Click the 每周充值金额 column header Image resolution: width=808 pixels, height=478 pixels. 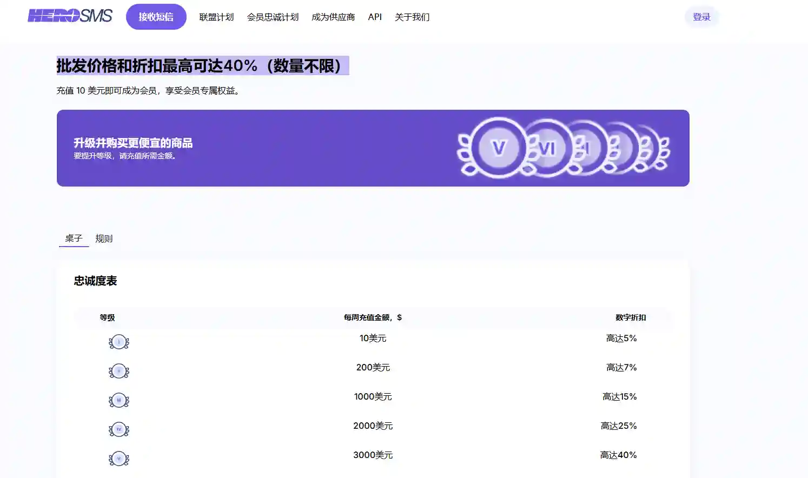tap(372, 318)
